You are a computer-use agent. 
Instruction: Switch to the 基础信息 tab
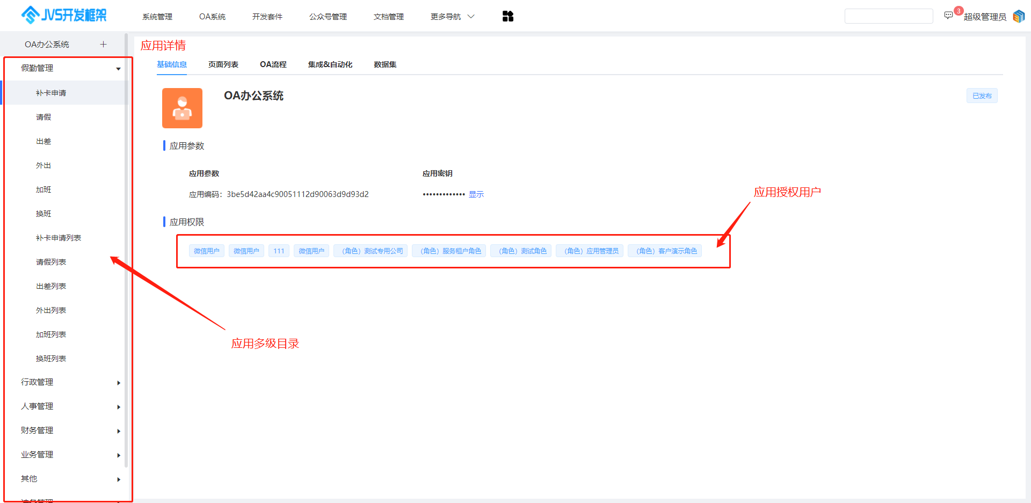coord(172,64)
